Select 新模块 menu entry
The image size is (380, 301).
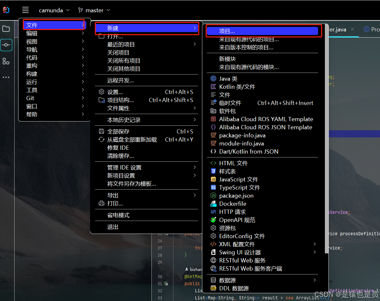pos(262,59)
